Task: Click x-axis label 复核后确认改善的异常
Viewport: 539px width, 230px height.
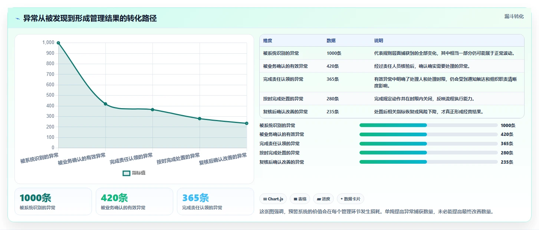Action: tap(223, 159)
